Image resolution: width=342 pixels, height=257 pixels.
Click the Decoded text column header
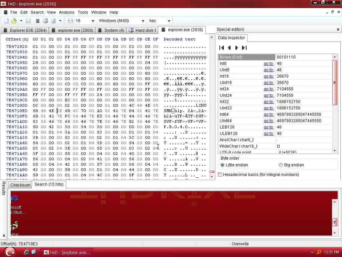click(179, 39)
